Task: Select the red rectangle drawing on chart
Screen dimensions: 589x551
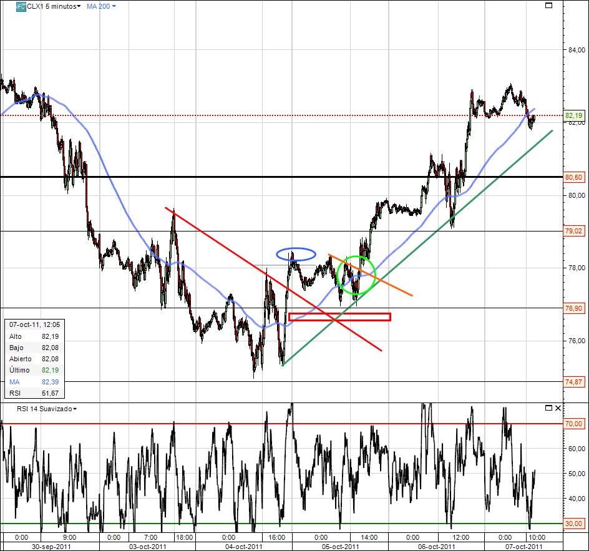Action: click(339, 317)
